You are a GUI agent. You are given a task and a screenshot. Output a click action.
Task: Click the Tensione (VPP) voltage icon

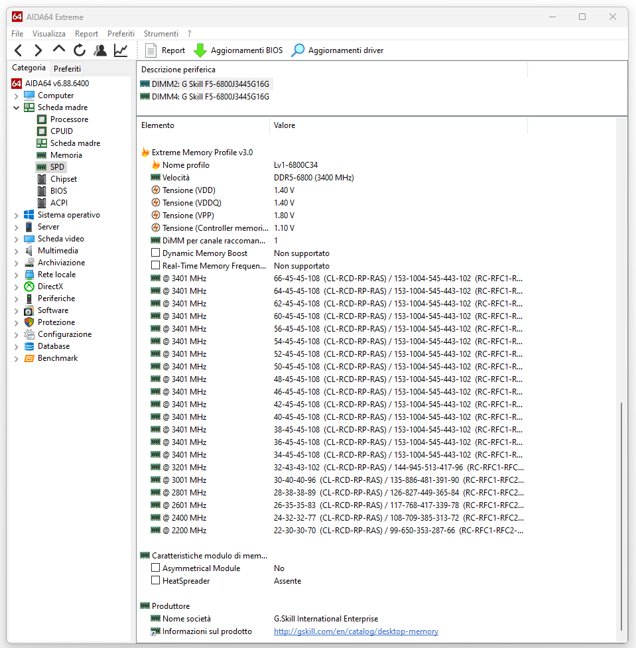pyautogui.click(x=156, y=216)
